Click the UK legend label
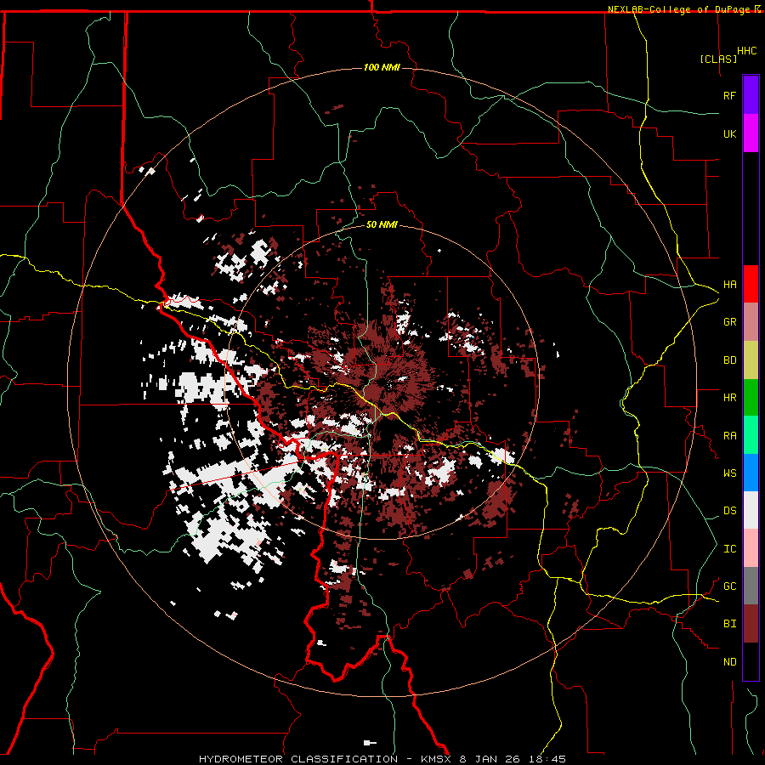Screen dimensions: 765x765 730,133
